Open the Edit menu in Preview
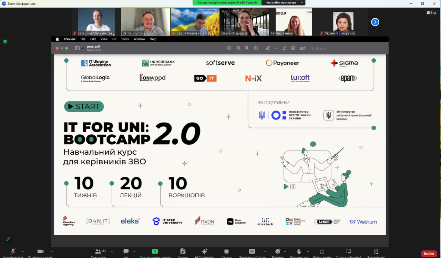This screenshot has height=258, width=441. tap(93, 39)
